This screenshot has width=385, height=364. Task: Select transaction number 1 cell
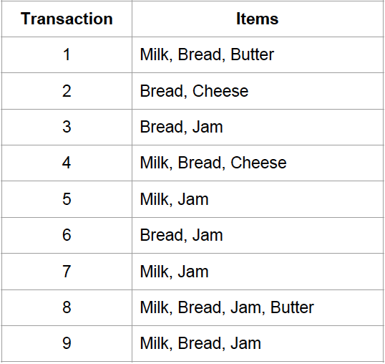(67, 54)
